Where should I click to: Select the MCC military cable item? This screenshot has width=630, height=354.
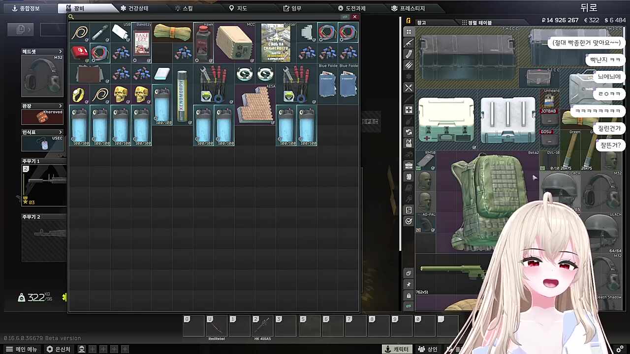tap(234, 43)
